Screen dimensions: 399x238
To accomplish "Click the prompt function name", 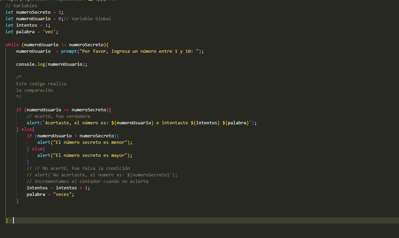I will pos(69,51).
